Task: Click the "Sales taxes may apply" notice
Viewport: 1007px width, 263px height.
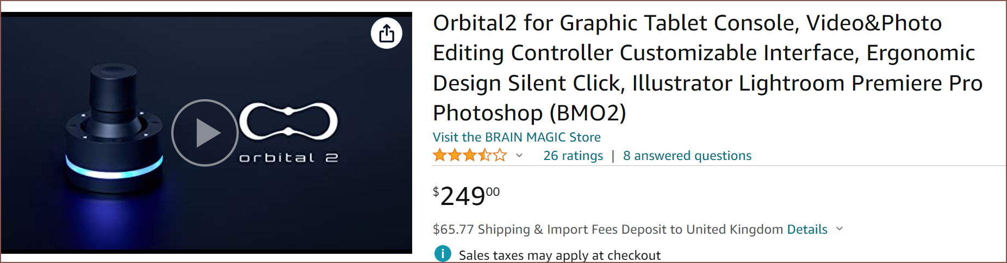Action: tap(560, 255)
